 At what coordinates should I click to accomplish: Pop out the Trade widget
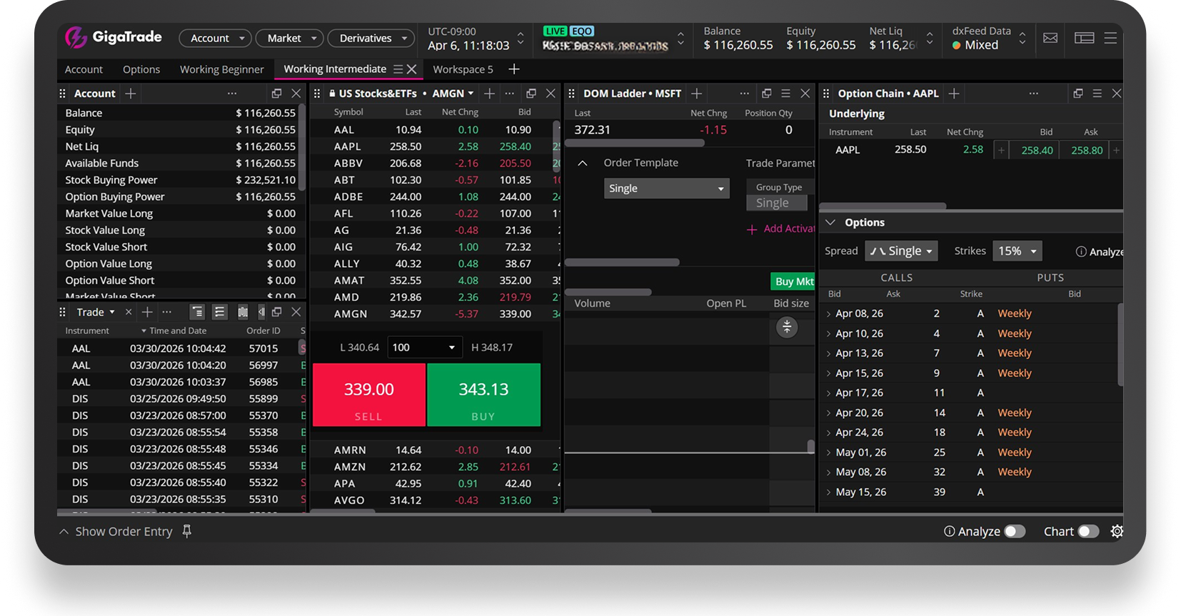click(277, 312)
